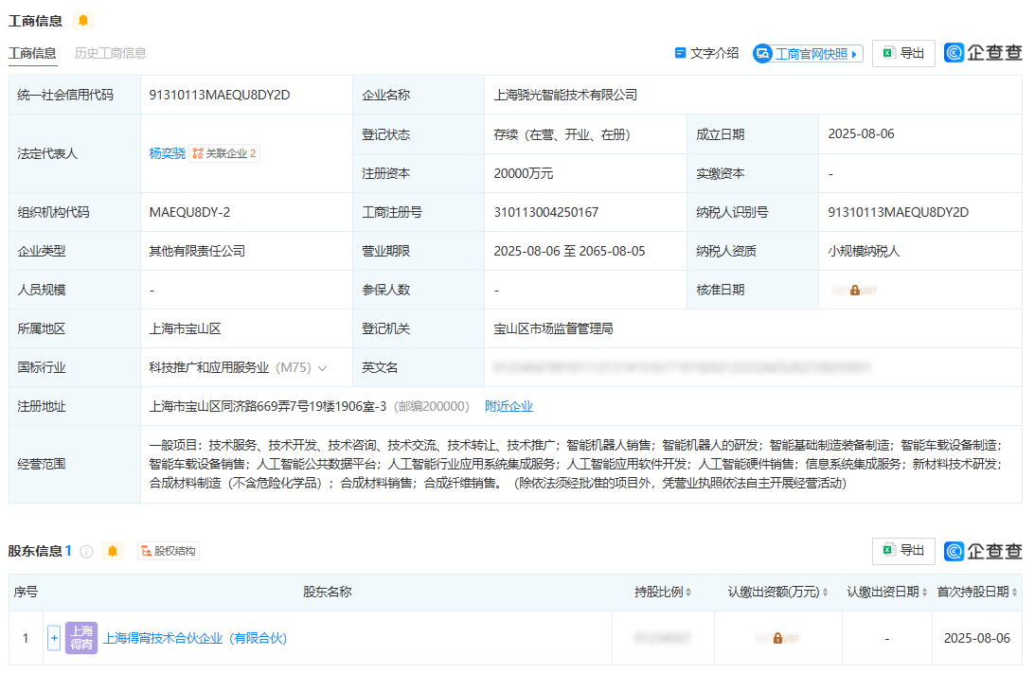Click the lock VIP icon in 认缴出资额 column
The height and width of the screenshot is (673, 1035).
click(778, 638)
